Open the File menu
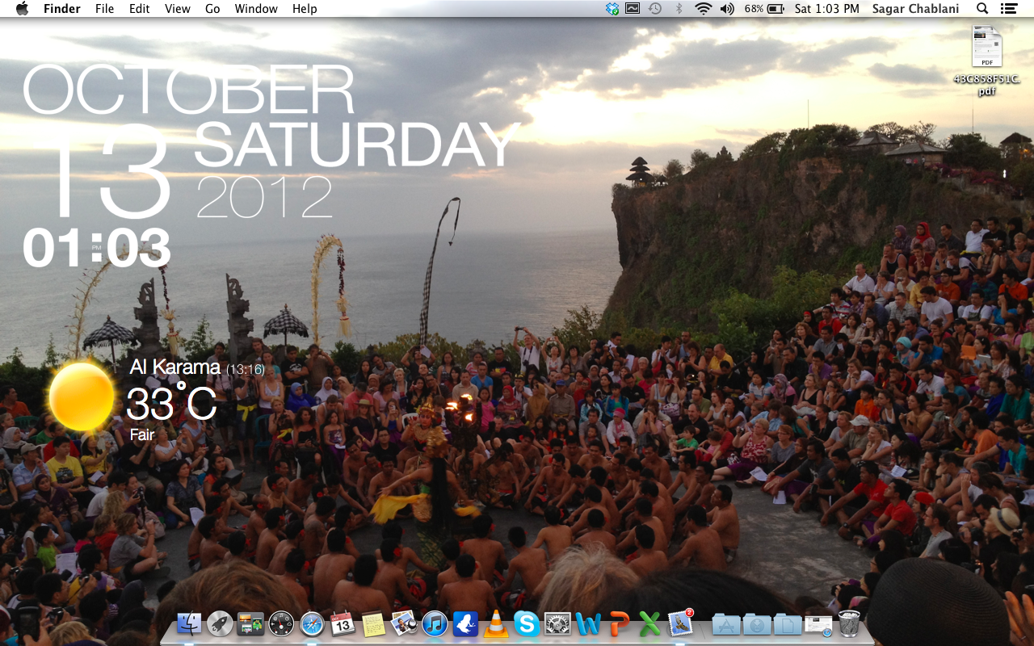 (104, 9)
